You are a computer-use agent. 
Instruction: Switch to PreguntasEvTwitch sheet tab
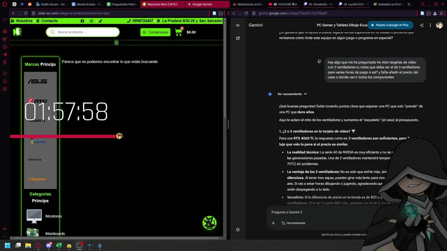click(122, 4)
